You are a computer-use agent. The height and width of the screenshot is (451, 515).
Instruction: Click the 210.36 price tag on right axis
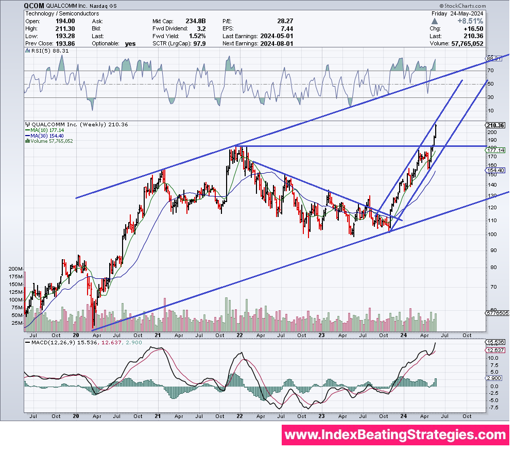click(495, 125)
